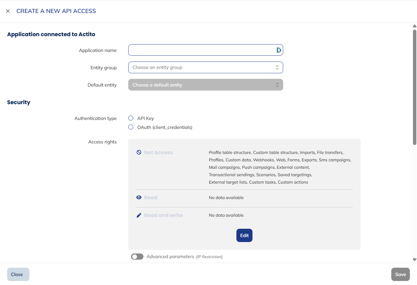Click the scrollbar down arrow

pos(415,259)
